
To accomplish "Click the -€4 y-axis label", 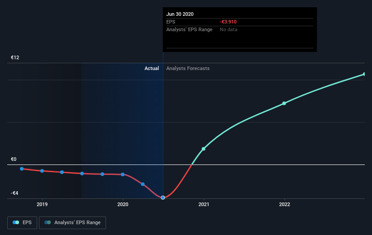I will (x=14, y=193).
